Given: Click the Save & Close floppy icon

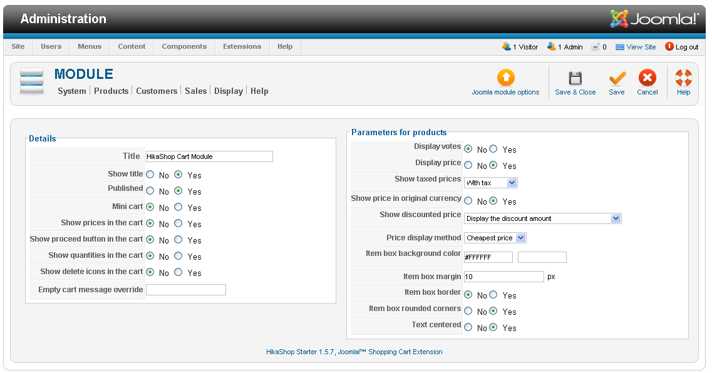Looking at the screenshot, I should [x=575, y=78].
